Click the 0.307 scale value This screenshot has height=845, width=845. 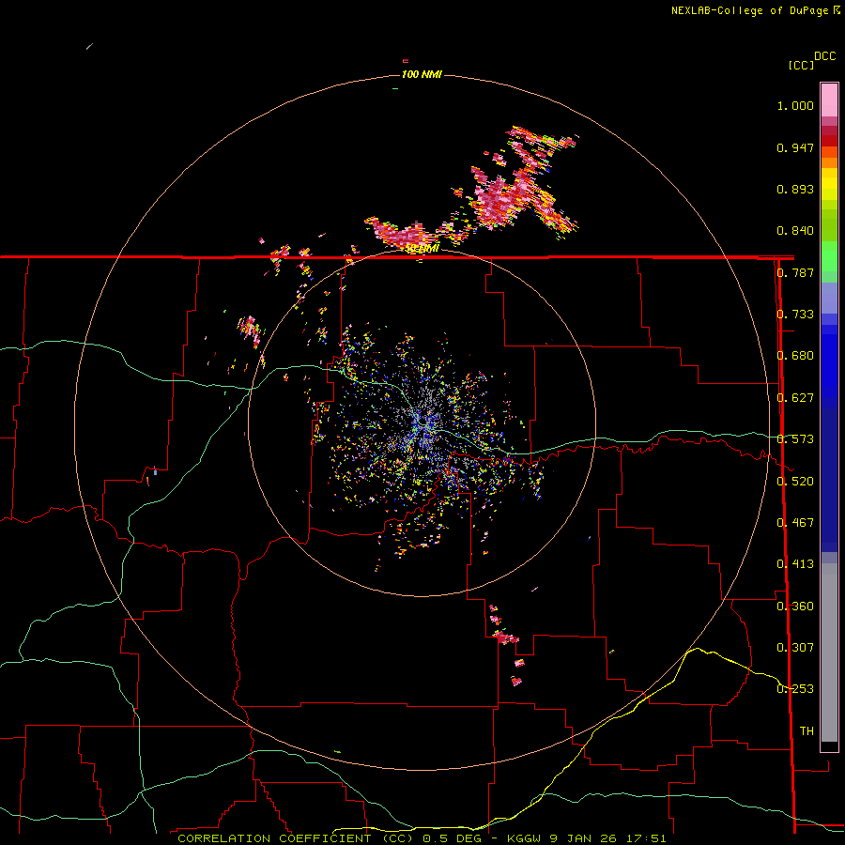tap(795, 648)
